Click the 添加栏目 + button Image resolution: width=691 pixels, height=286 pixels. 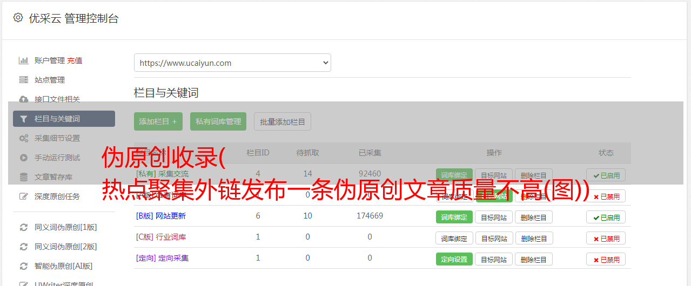click(158, 121)
